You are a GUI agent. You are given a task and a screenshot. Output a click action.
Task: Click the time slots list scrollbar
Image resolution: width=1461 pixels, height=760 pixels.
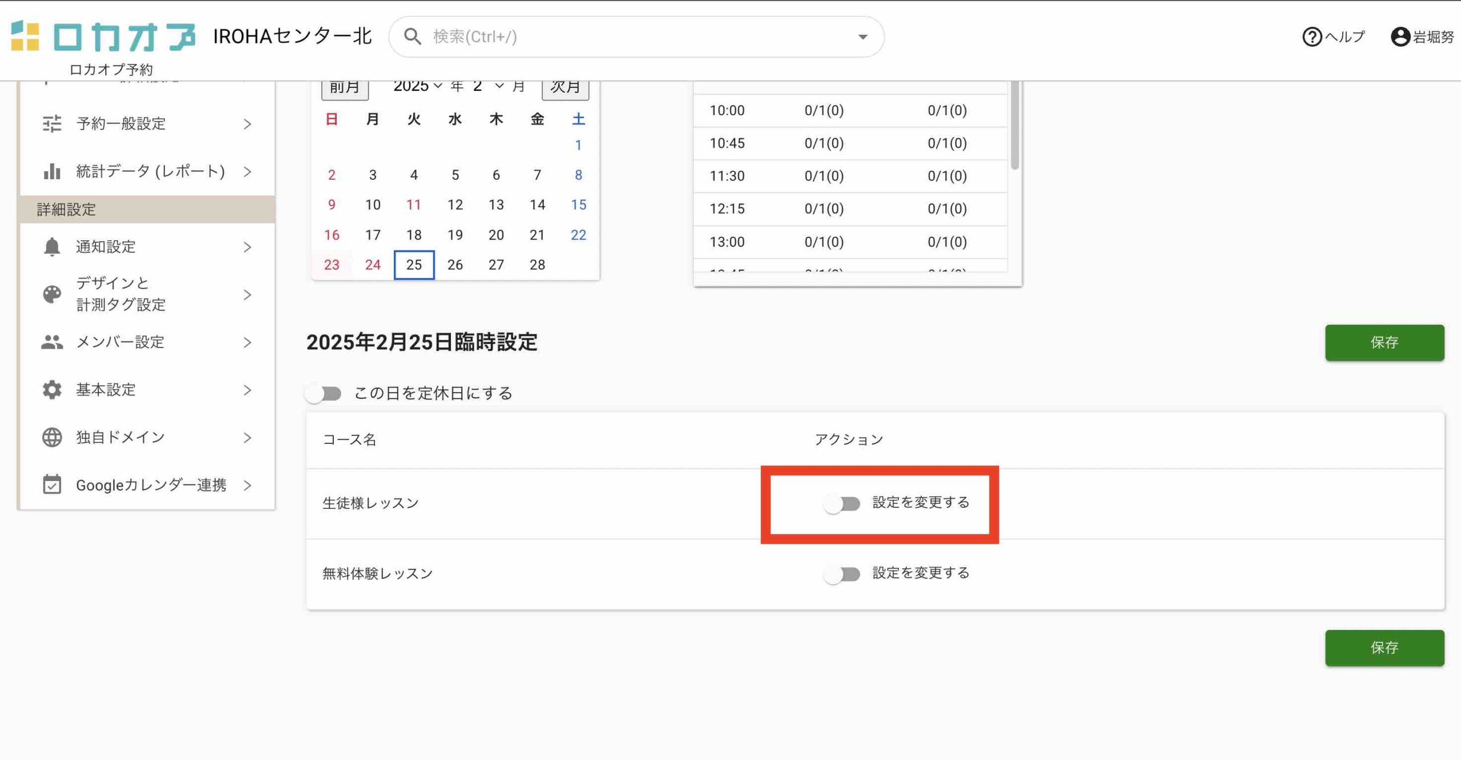tap(1014, 126)
